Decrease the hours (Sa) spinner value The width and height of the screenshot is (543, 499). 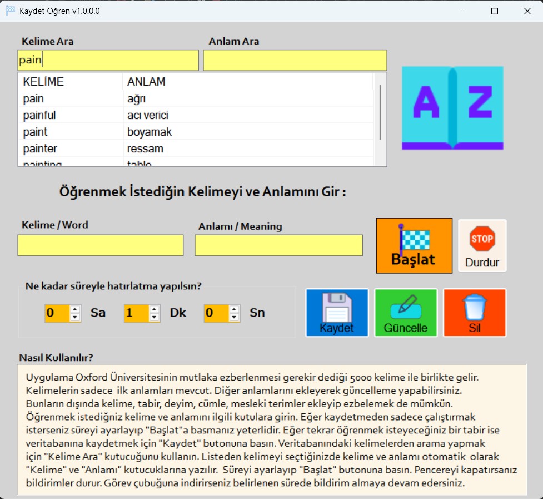click(75, 317)
